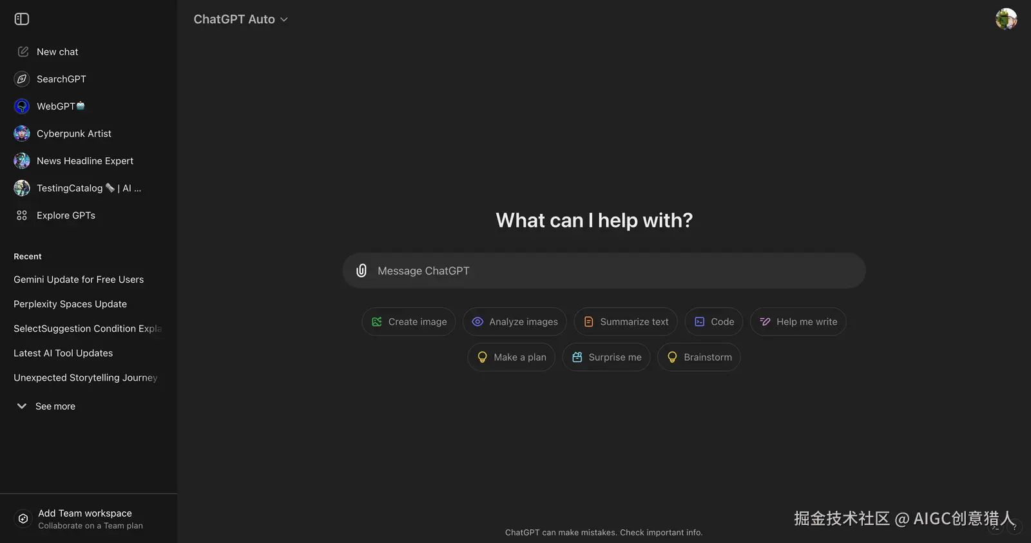Click the Surprise me suggestion
Image resolution: width=1031 pixels, height=543 pixels.
point(606,357)
